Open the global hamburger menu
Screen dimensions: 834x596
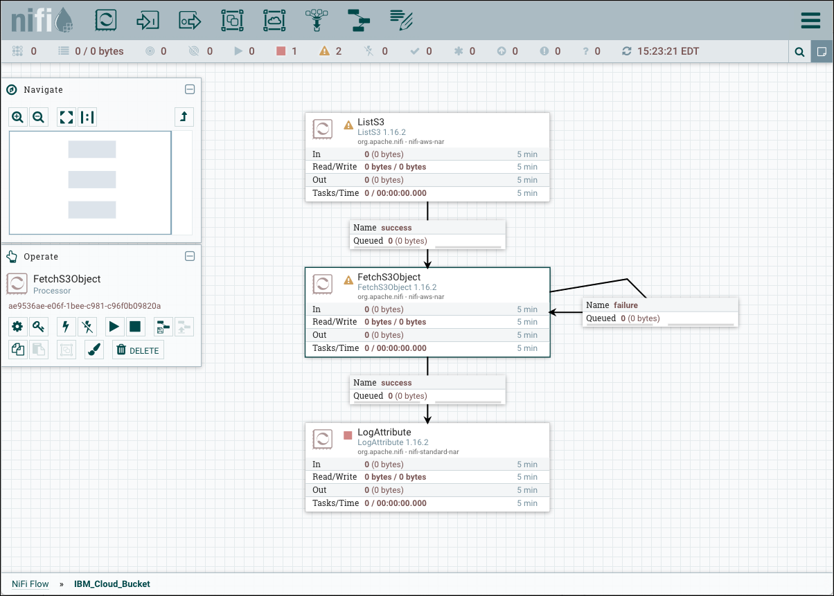[x=810, y=20]
